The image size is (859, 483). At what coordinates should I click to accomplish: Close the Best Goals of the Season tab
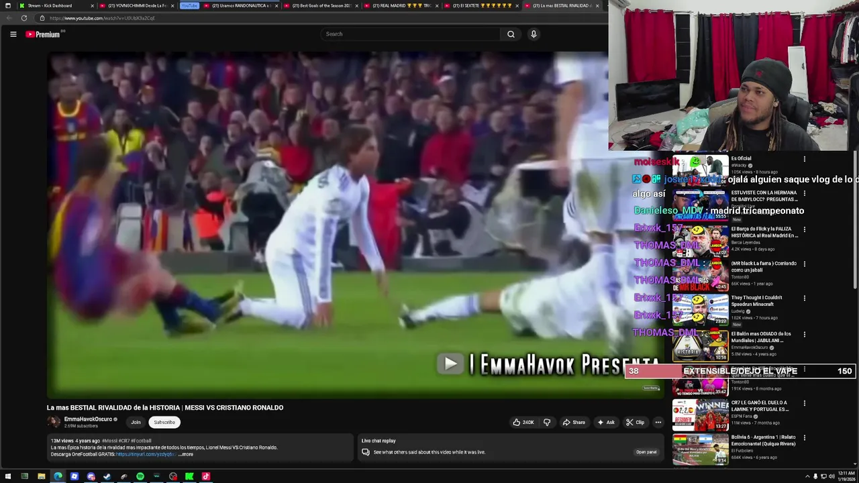click(356, 5)
